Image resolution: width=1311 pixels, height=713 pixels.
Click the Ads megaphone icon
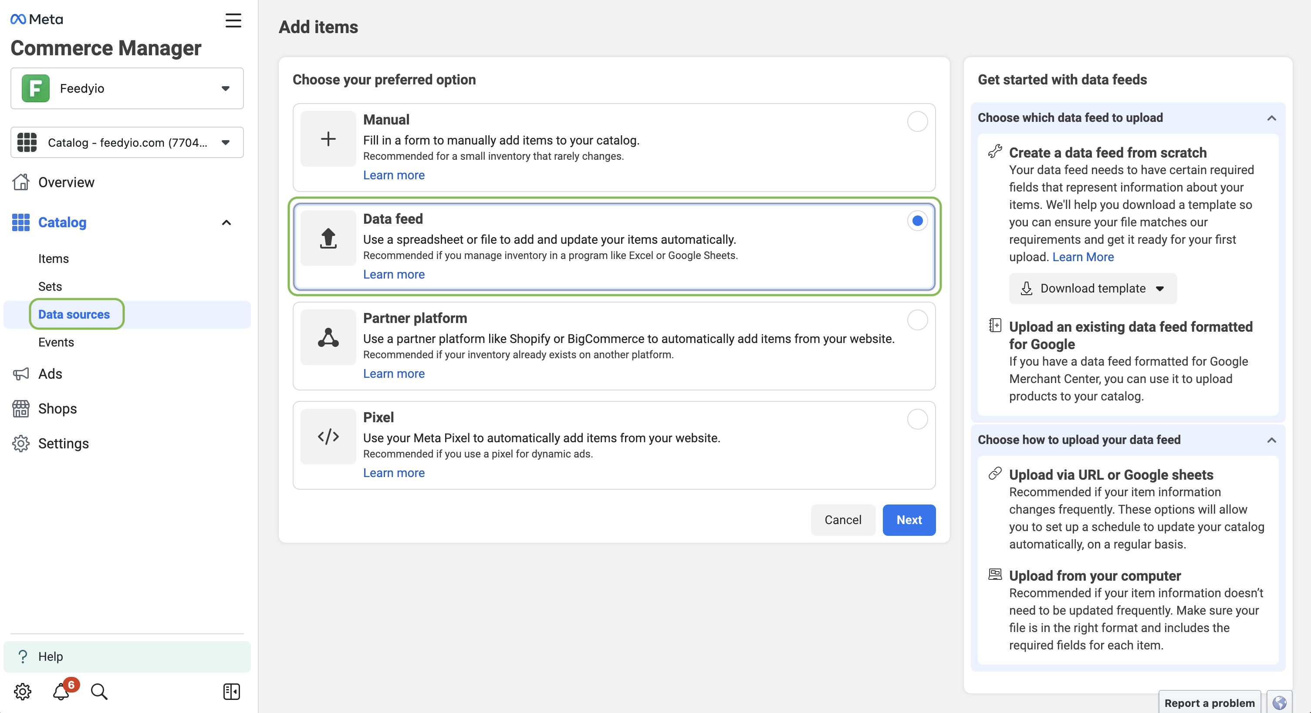pyautogui.click(x=21, y=374)
